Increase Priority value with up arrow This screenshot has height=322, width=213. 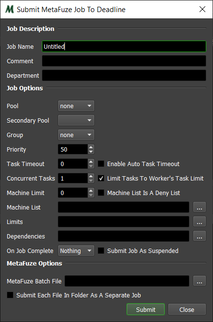point(91,147)
